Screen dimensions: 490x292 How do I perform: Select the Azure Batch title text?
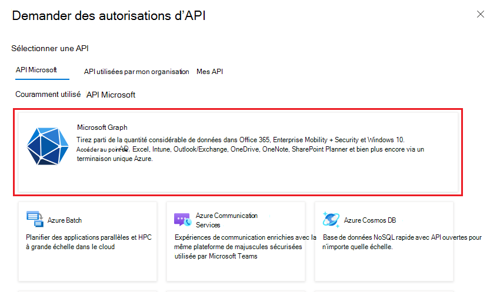point(65,220)
